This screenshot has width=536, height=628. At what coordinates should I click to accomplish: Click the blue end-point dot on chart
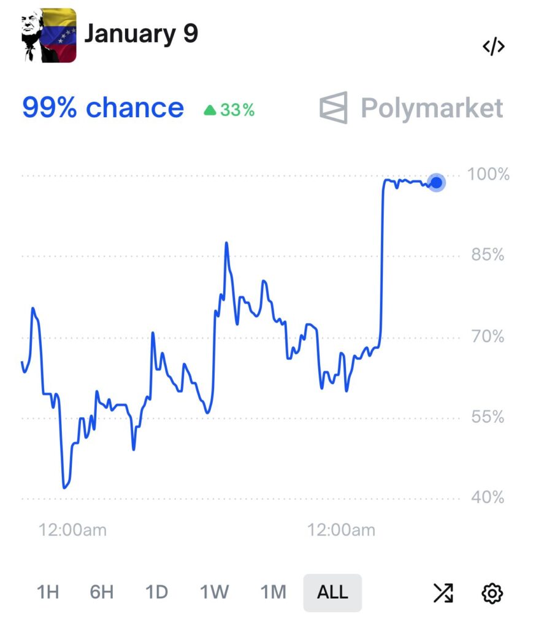coord(436,182)
